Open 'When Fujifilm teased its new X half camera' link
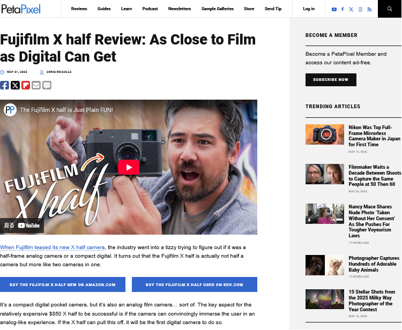This screenshot has height=330, width=402. click(53, 247)
